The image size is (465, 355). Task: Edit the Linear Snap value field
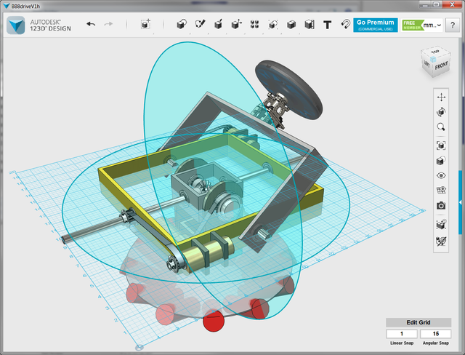coord(402,334)
